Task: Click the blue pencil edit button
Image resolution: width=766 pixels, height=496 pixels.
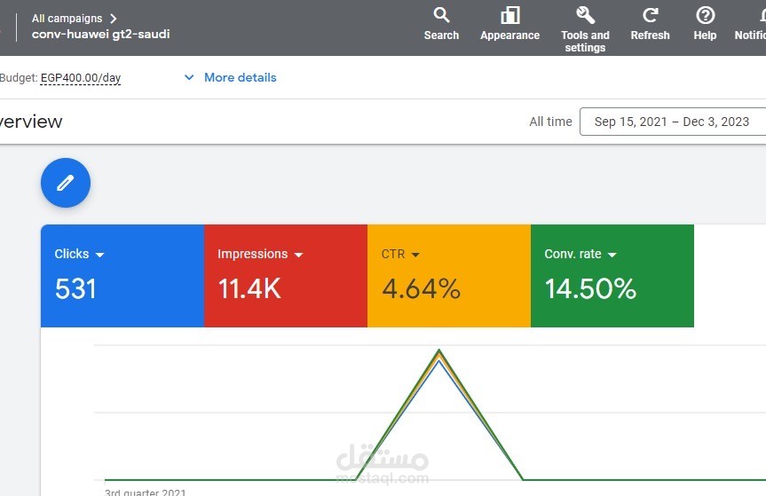Action: 66,183
